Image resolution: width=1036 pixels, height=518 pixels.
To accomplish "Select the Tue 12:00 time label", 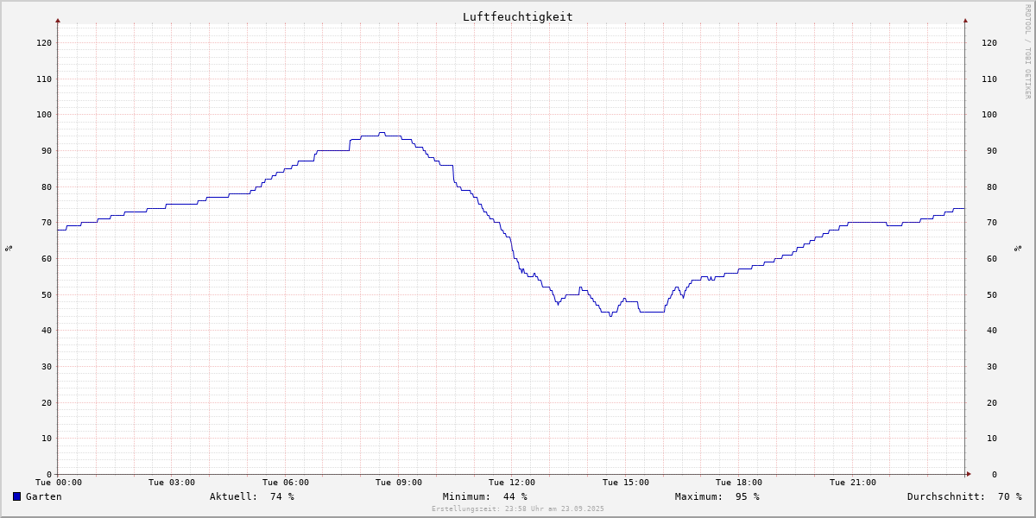I will click(512, 483).
